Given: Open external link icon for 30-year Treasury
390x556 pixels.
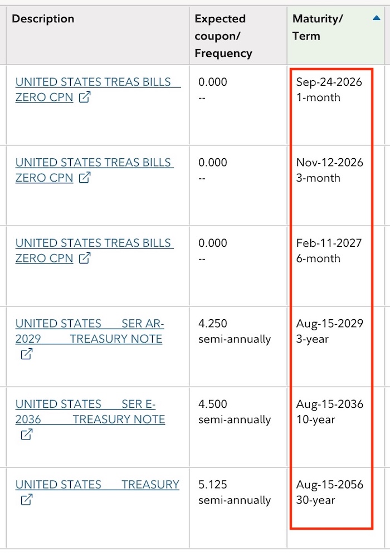Looking at the screenshot, I should tap(27, 500).
